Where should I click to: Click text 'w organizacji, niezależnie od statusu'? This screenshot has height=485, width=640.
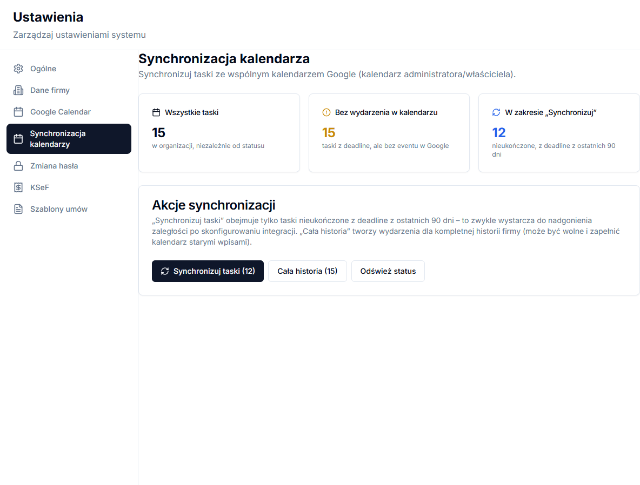208,146
